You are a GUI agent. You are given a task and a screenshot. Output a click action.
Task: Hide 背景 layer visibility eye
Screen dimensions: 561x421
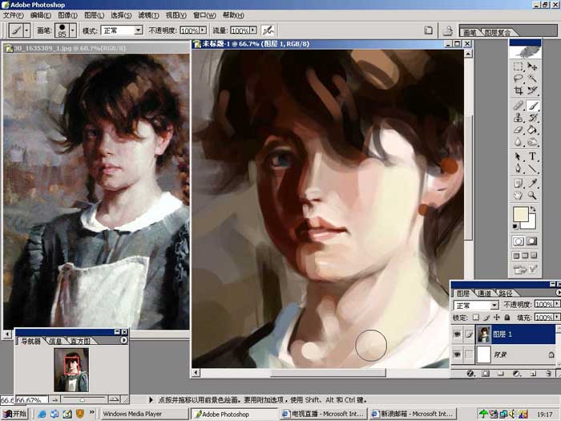tap(457, 354)
